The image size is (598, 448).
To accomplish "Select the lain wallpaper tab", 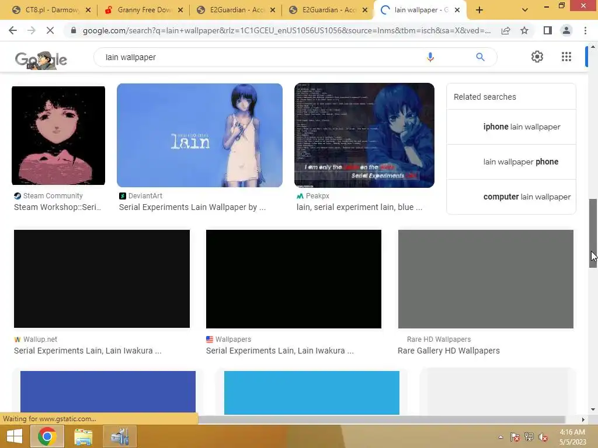I will click(x=419, y=10).
